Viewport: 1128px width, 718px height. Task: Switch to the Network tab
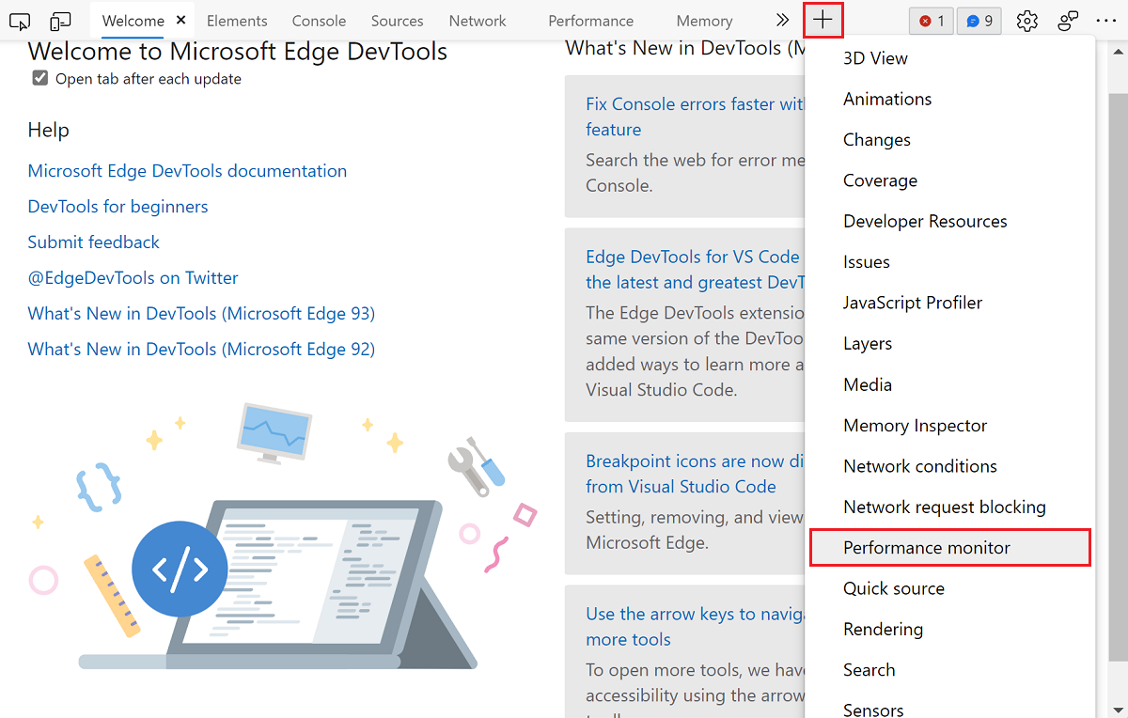point(478,21)
